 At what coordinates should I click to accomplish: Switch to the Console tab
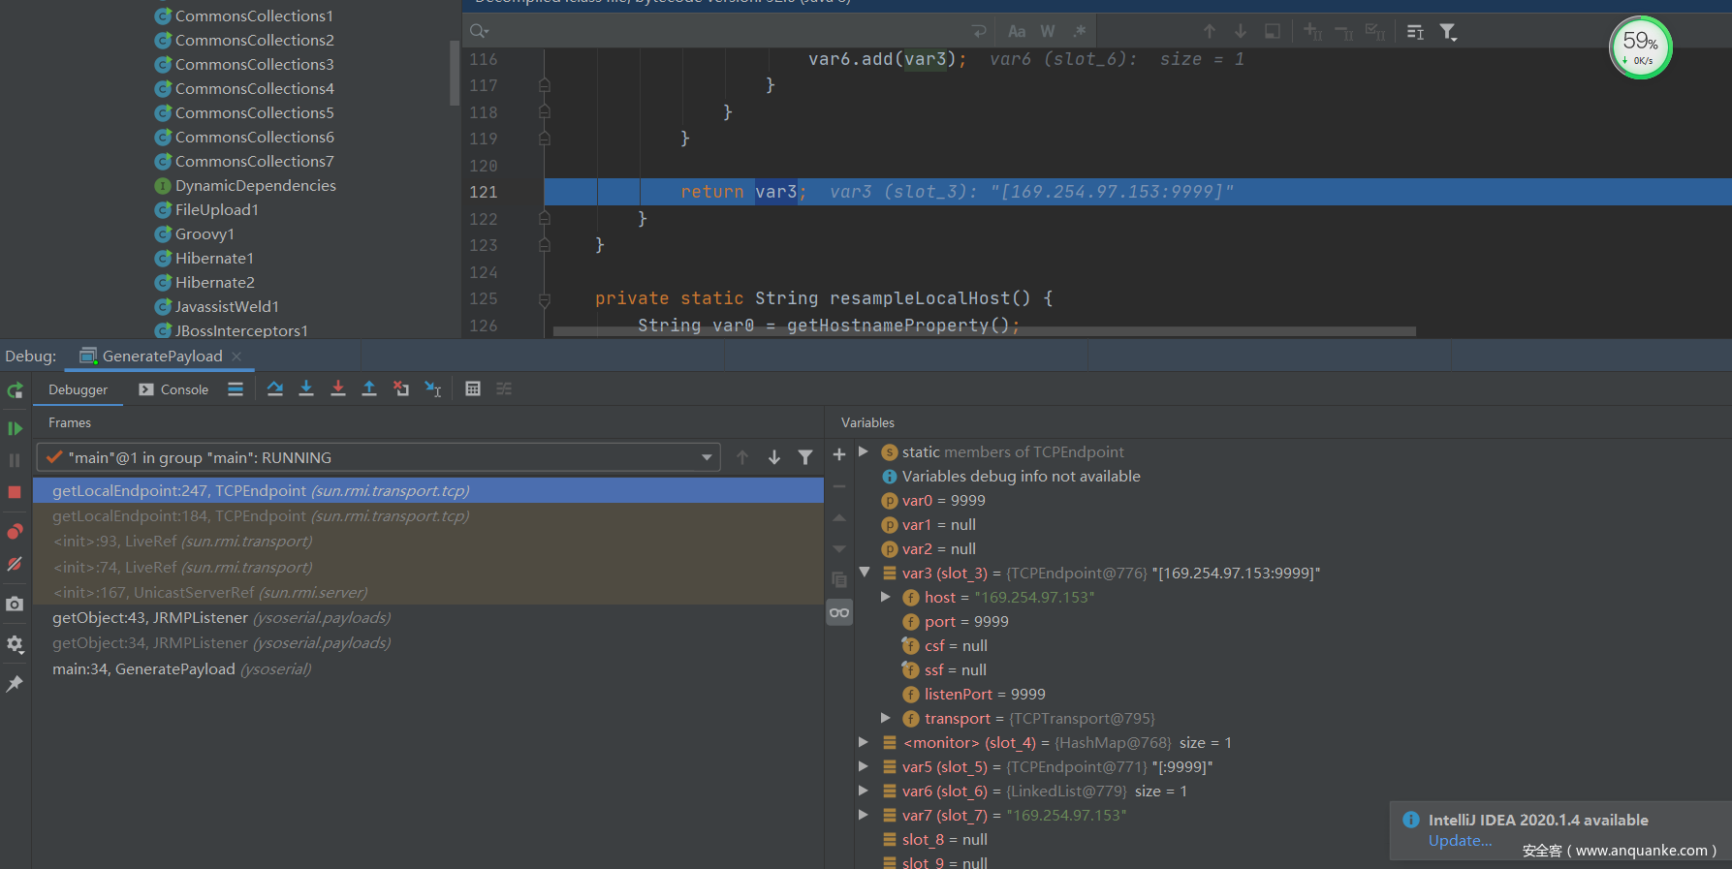(174, 389)
